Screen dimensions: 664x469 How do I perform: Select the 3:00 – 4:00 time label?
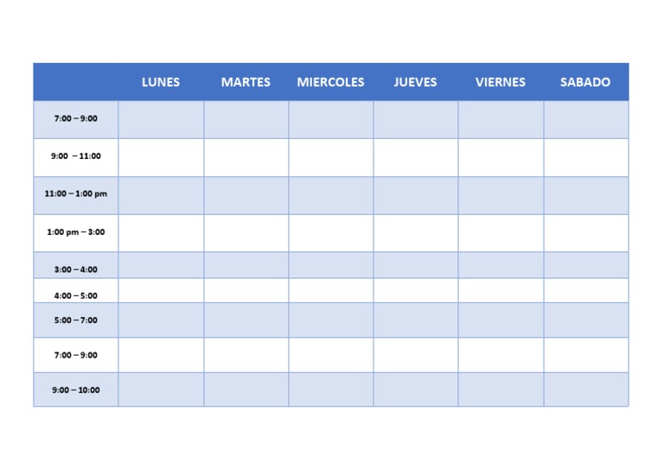pos(76,269)
